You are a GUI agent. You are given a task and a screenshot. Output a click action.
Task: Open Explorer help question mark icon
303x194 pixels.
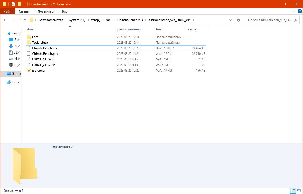pos(300,11)
